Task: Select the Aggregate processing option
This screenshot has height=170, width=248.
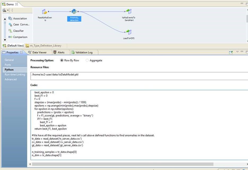Action: coord(87,60)
